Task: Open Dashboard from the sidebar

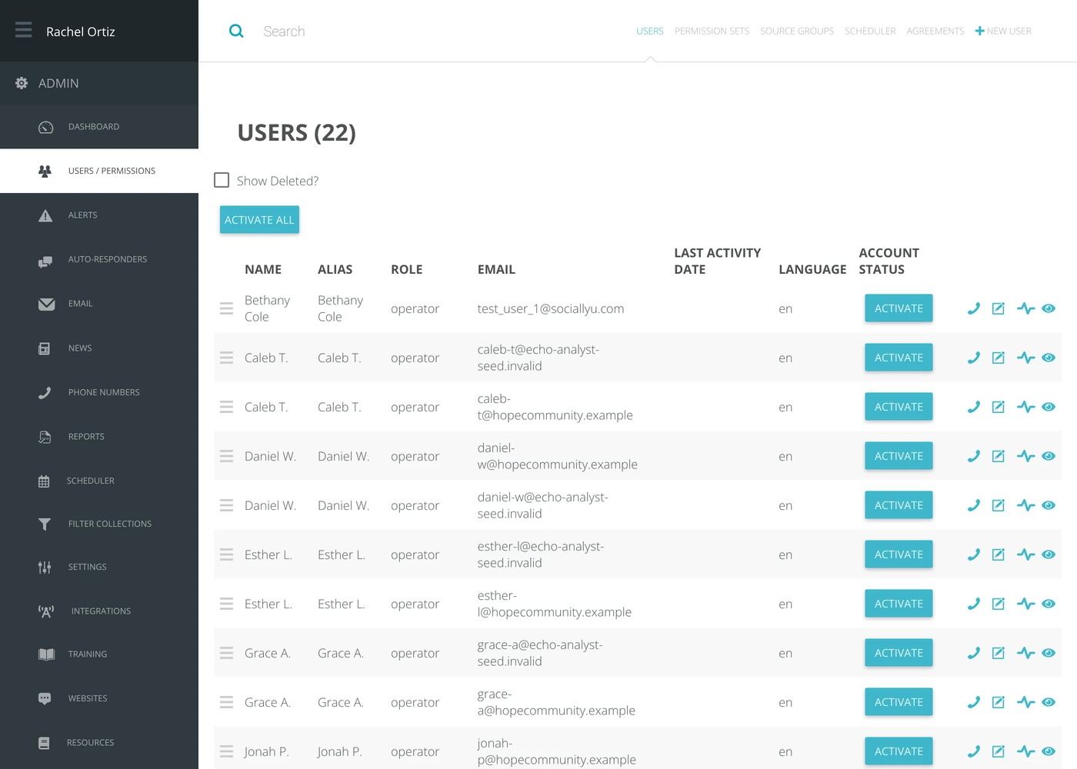Action: click(x=99, y=127)
